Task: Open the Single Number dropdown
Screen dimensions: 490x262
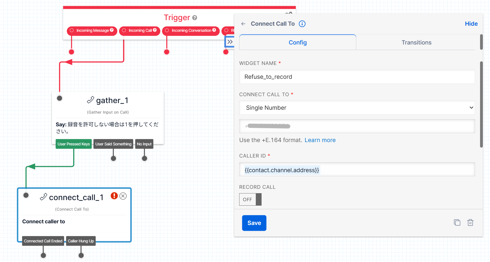Action: coord(357,108)
